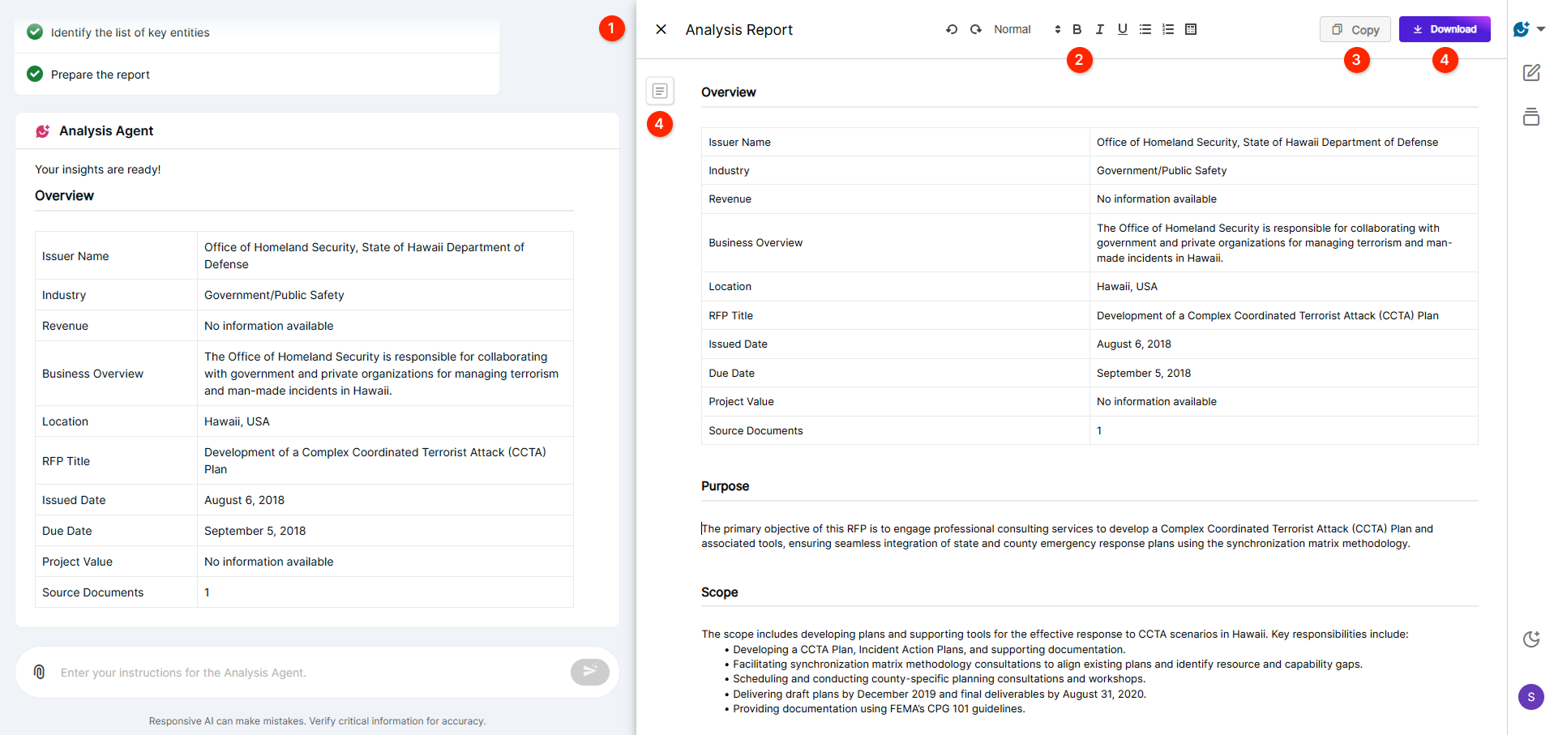Click the attachment paperclip icon
The height and width of the screenshot is (735, 1554).
click(39, 672)
